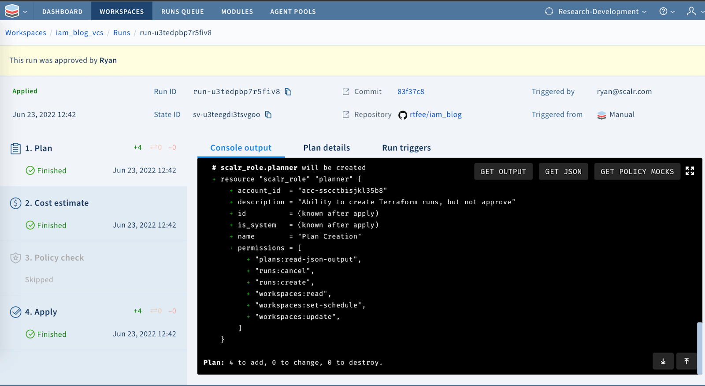
Task: Jump to the bottom of console output
Action: coord(663,361)
